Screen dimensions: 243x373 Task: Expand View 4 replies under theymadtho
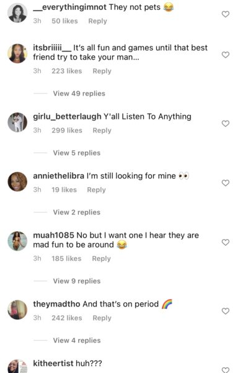(x=77, y=341)
